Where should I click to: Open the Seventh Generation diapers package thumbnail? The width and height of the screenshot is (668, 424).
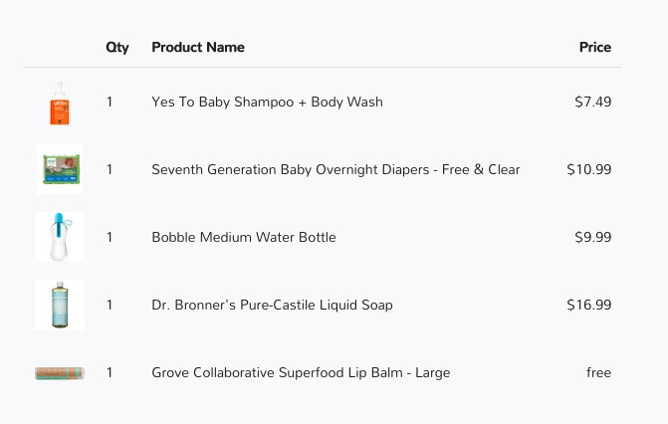click(60, 169)
